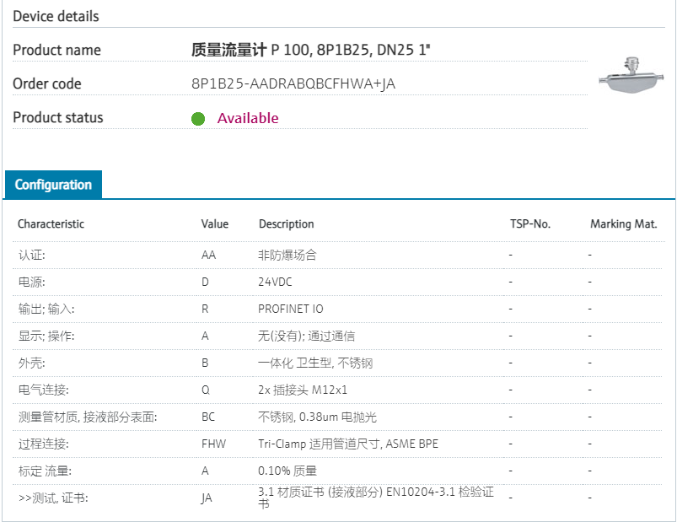677x522 pixels.
Task: Click the 0.10% 质量 calibration description
Action: pyautogui.click(x=287, y=471)
